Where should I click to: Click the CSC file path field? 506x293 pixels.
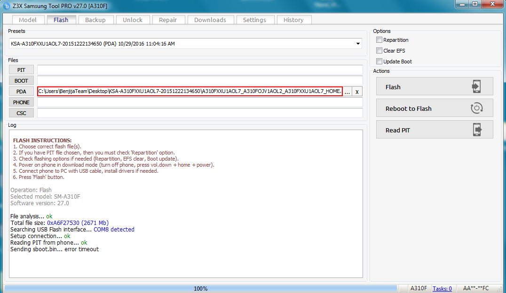coord(200,113)
